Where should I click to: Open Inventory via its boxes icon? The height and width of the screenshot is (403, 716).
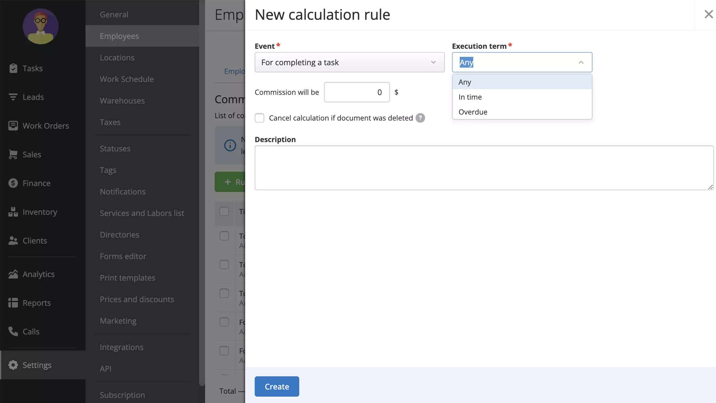tap(13, 212)
